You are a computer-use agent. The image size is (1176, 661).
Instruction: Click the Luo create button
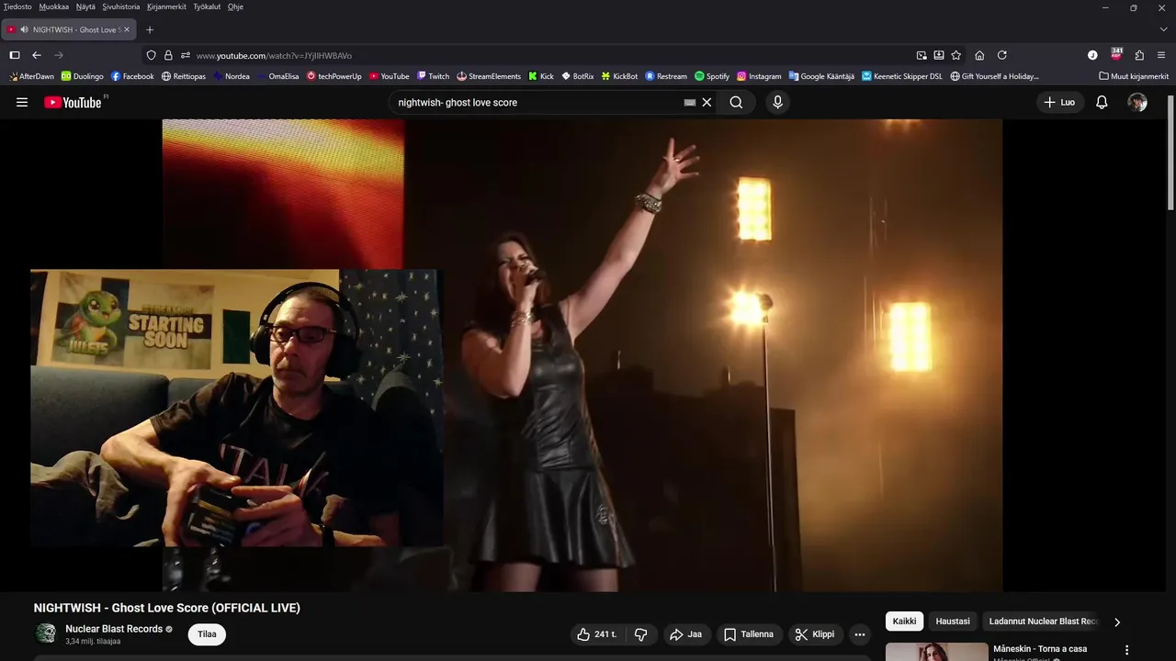coord(1059,103)
